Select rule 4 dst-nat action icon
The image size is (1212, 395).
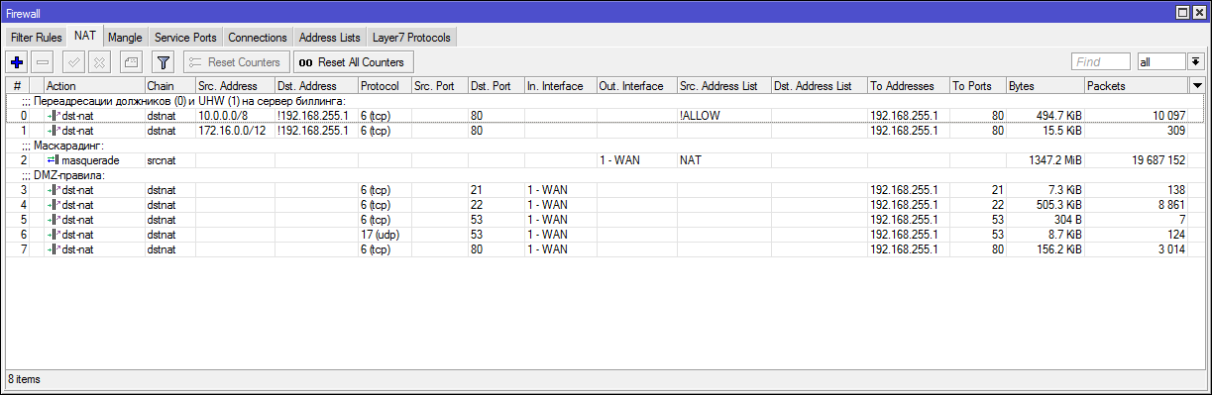click(54, 204)
